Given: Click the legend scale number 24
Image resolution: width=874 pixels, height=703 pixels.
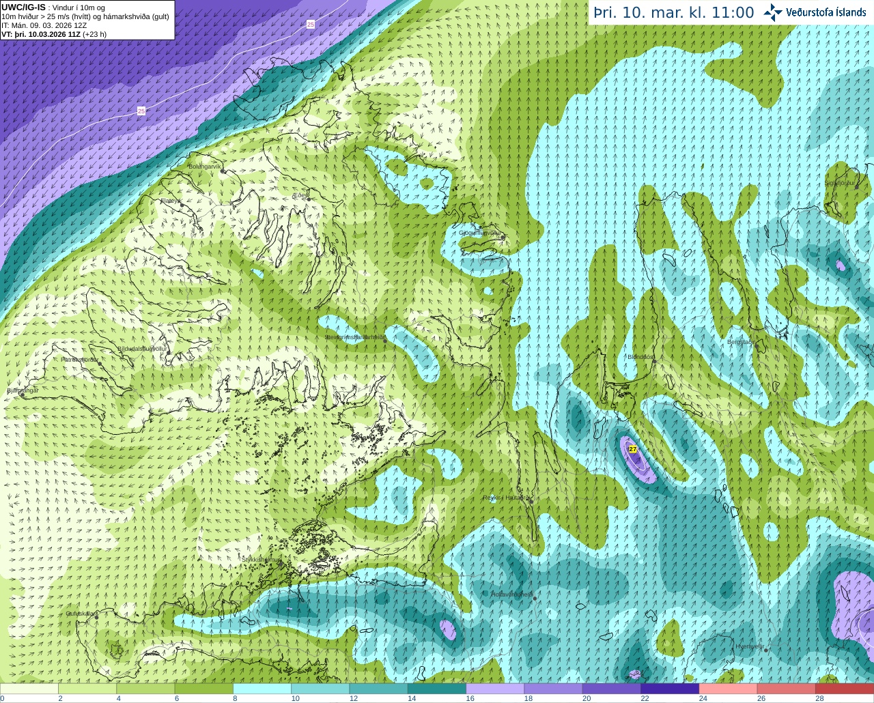Looking at the screenshot, I should (703, 698).
